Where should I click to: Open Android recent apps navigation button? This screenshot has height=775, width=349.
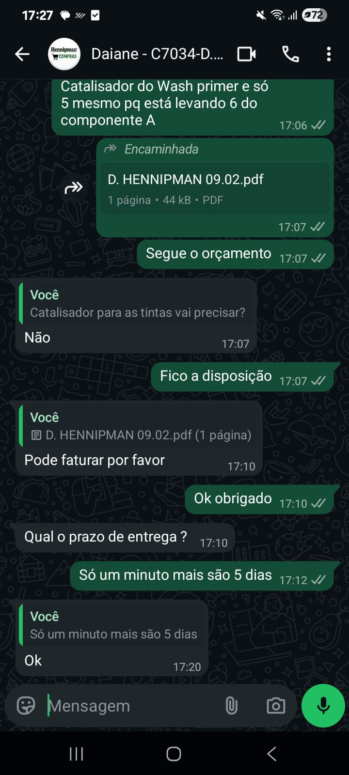pos(77,754)
